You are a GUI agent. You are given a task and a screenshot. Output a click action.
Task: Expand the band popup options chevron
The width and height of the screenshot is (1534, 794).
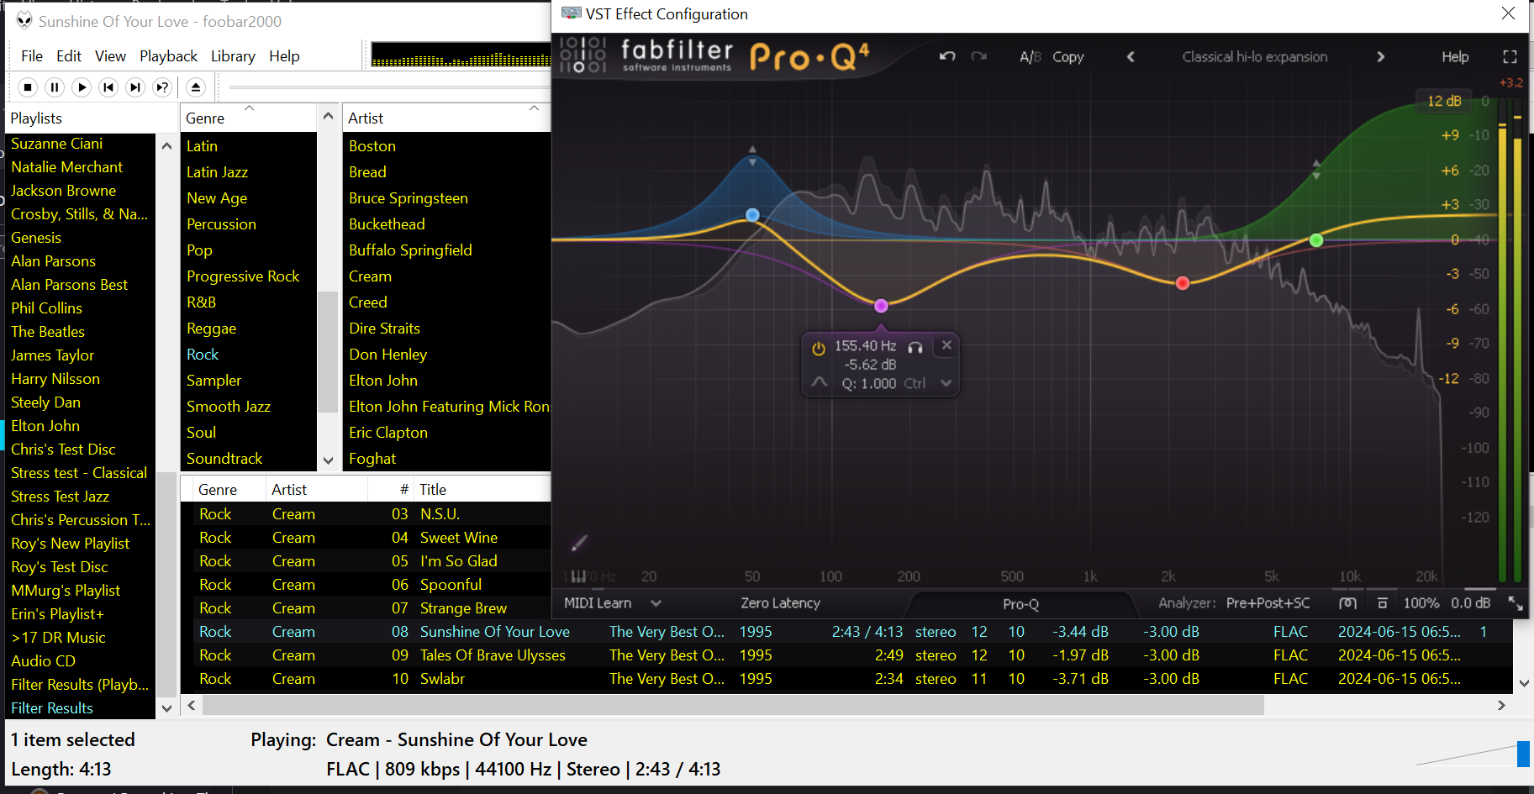[946, 383]
